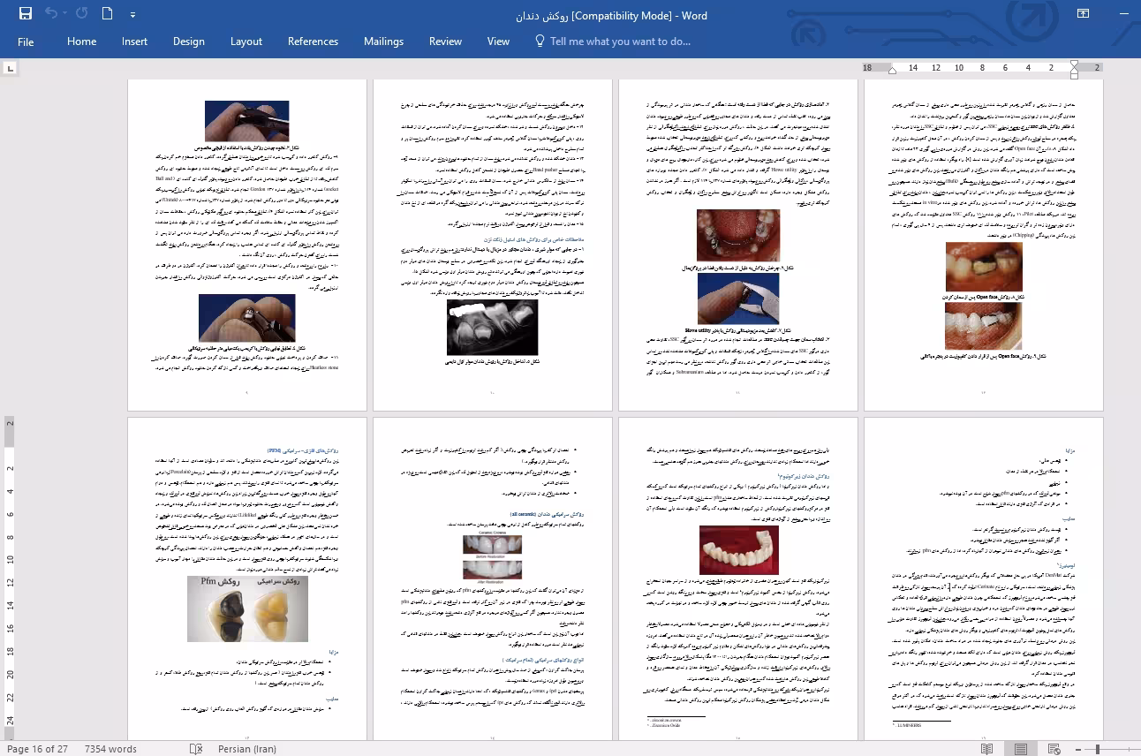Check proofing errors icon in status bar

tap(196, 749)
